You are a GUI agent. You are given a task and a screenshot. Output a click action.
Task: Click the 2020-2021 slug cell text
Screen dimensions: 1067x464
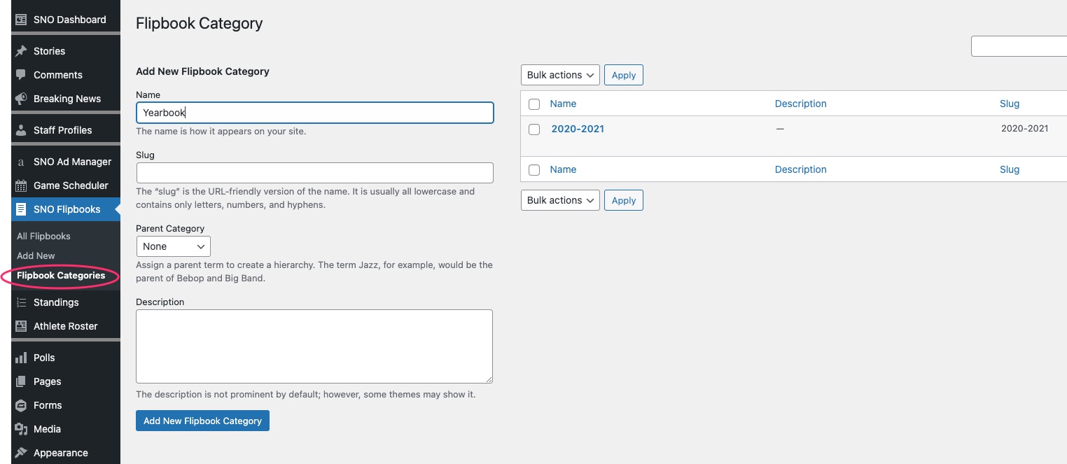pos(1024,129)
